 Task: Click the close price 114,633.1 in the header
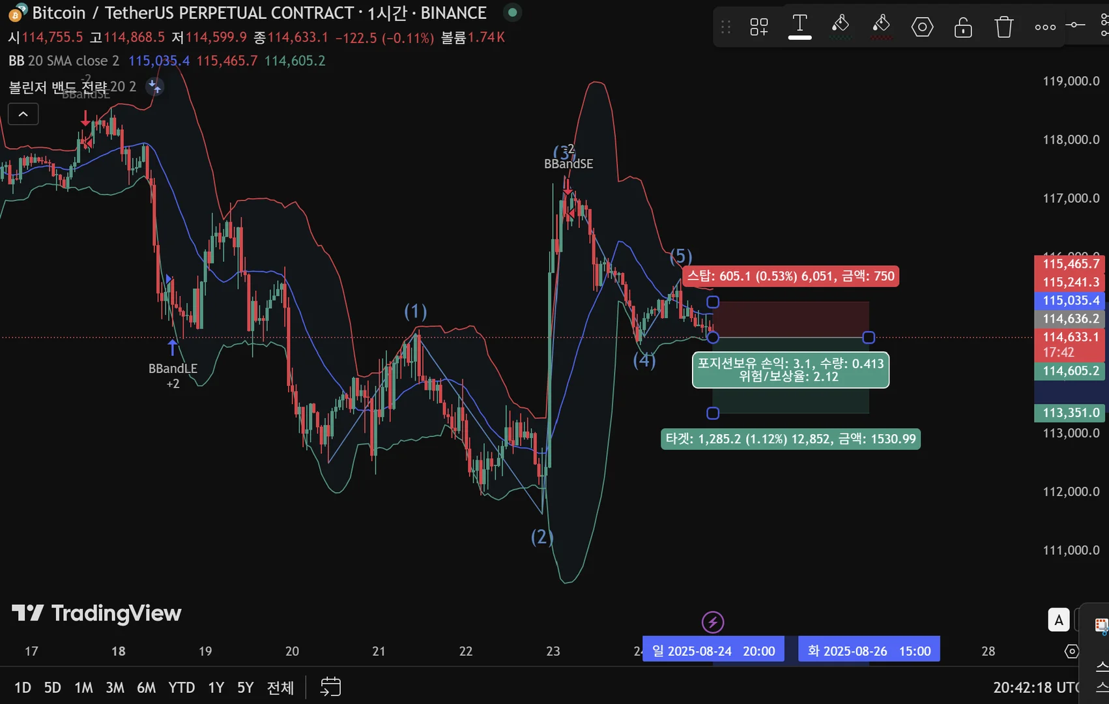point(298,38)
